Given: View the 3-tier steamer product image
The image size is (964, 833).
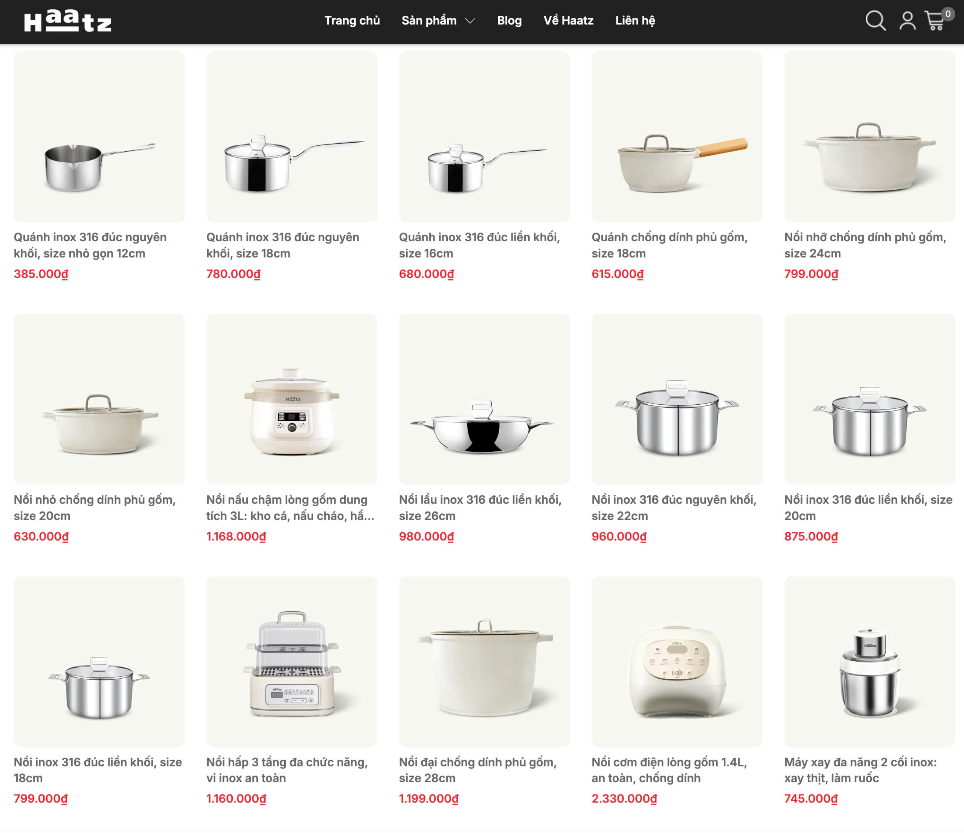Looking at the screenshot, I should click(292, 661).
